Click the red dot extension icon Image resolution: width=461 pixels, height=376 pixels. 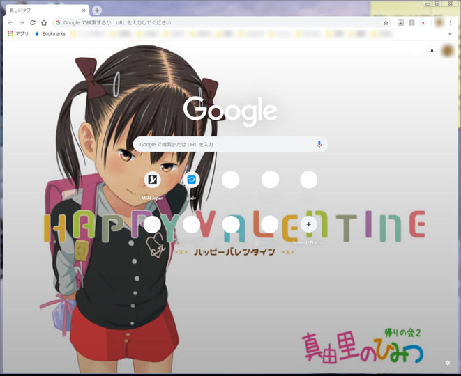tap(423, 22)
